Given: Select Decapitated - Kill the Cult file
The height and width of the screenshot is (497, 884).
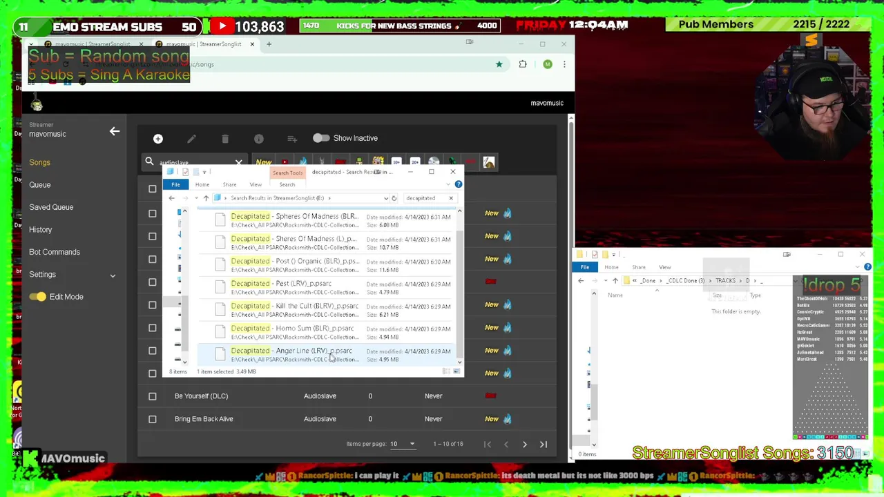Looking at the screenshot, I should [325, 310].
